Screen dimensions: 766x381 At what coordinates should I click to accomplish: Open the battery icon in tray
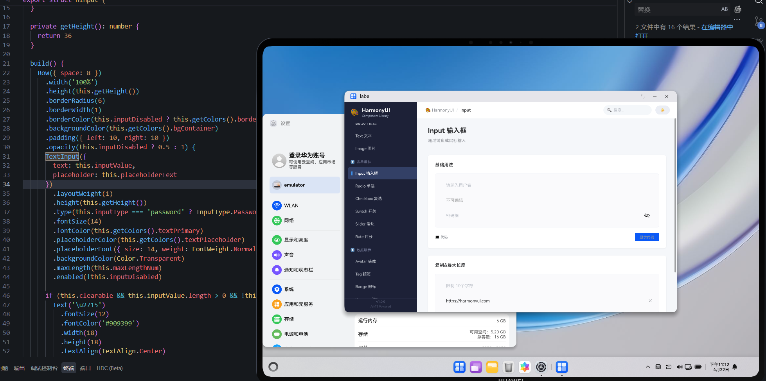(x=698, y=367)
